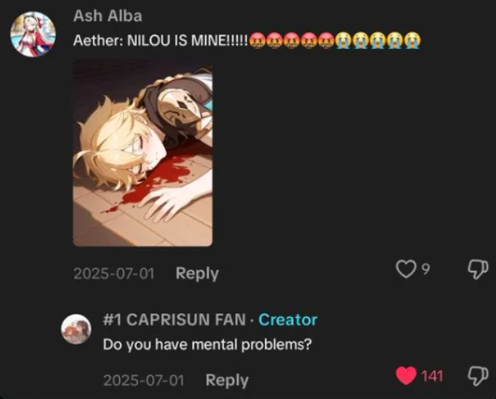The image size is (496, 399).
Task: Click the date under Ash Alba's comment
Action: coord(114,274)
